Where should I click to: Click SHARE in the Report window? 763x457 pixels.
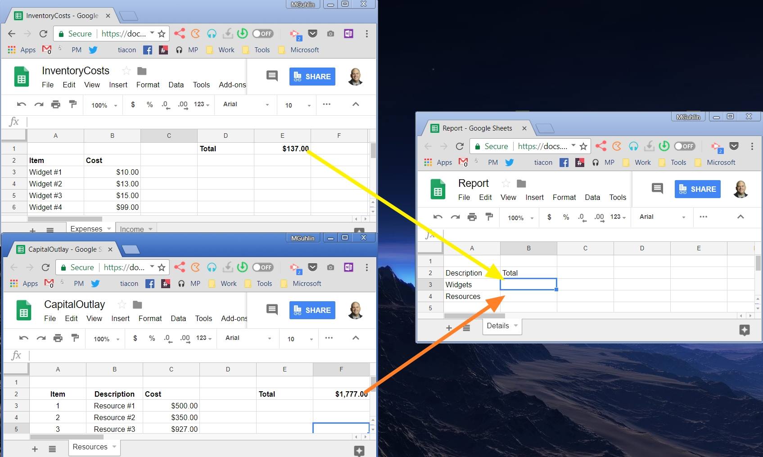[x=697, y=189]
